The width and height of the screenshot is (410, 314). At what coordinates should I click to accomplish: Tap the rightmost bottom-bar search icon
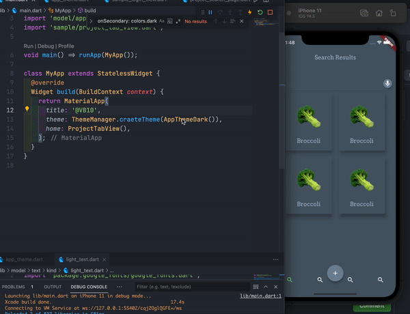(x=381, y=280)
